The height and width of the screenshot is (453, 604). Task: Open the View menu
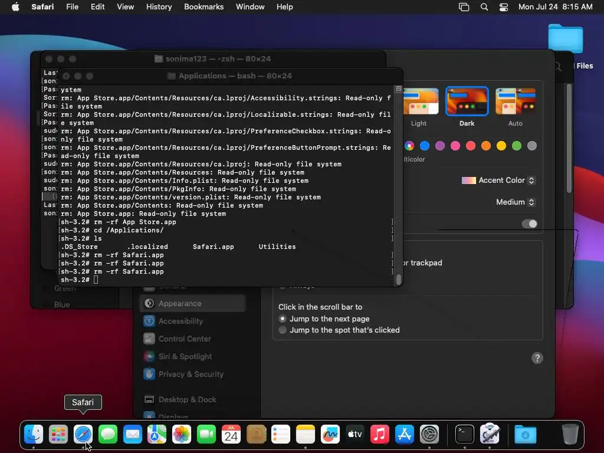click(x=125, y=7)
